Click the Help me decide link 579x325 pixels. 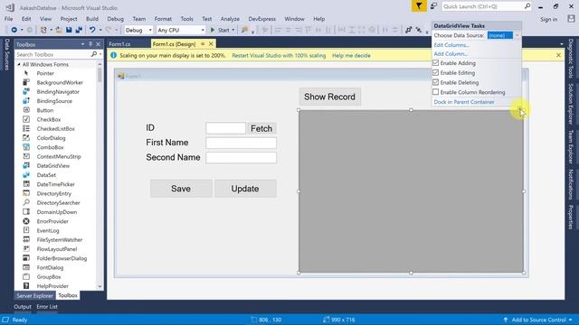pyautogui.click(x=351, y=56)
